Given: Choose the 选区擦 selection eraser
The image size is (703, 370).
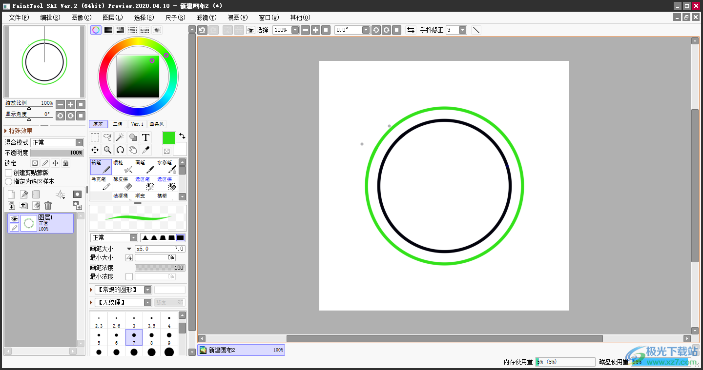Looking at the screenshot, I should click(x=167, y=183).
